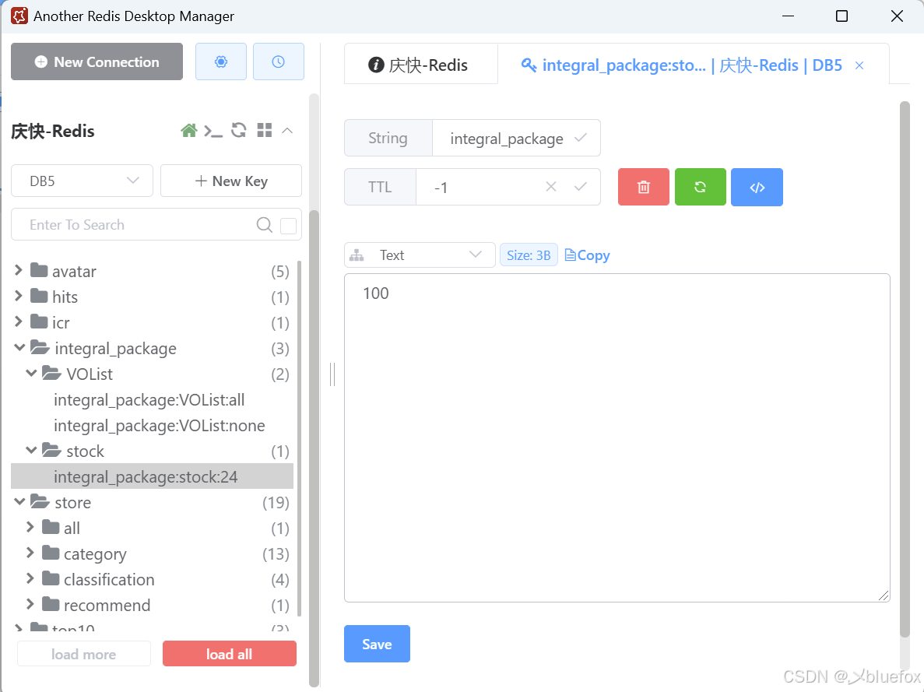Click the key name input integral_package
Image resolution: width=924 pixels, height=692 pixels.
click(507, 138)
